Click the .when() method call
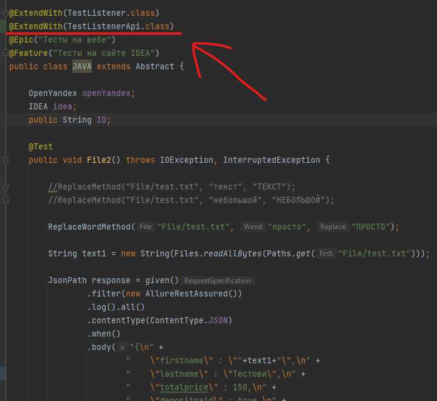The width and height of the screenshot is (437, 401). [104, 334]
